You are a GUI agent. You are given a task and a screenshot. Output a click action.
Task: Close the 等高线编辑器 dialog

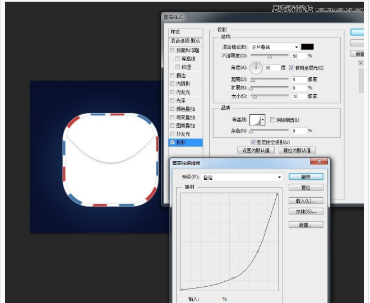point(319,161)
